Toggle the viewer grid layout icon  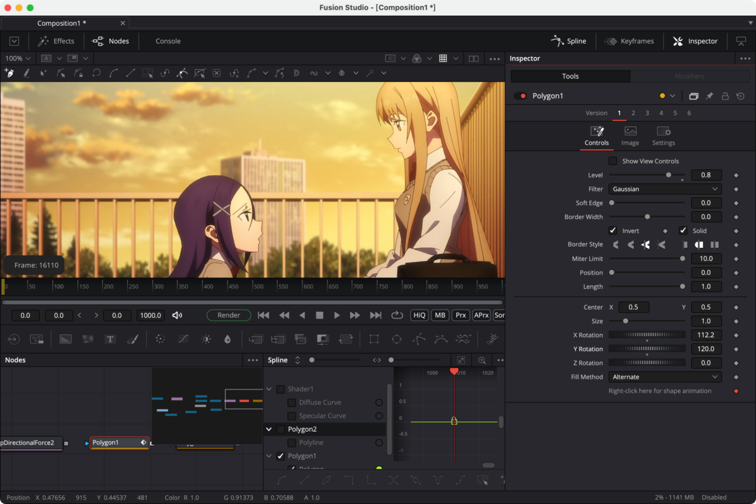(443, 59)
